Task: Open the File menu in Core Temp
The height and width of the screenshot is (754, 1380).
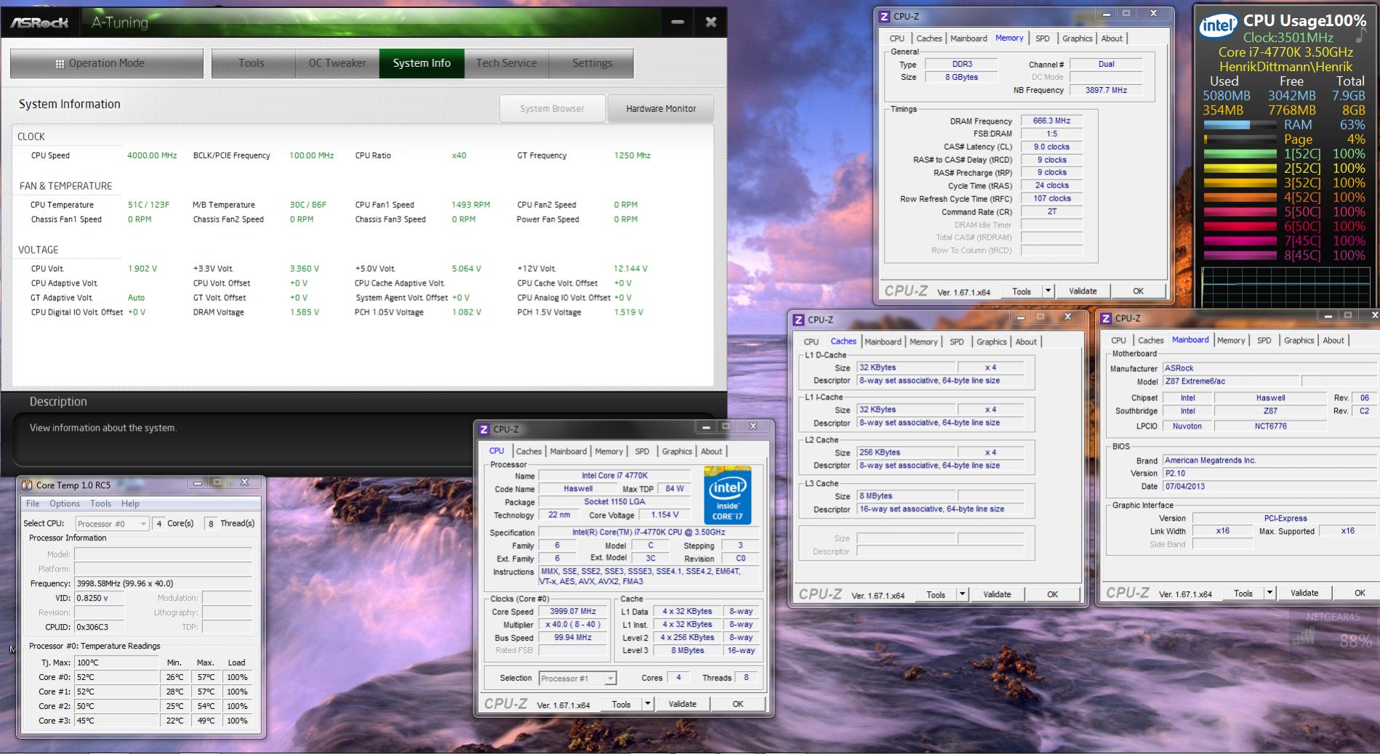Action: pyautogui.click(x=33, y=503)
